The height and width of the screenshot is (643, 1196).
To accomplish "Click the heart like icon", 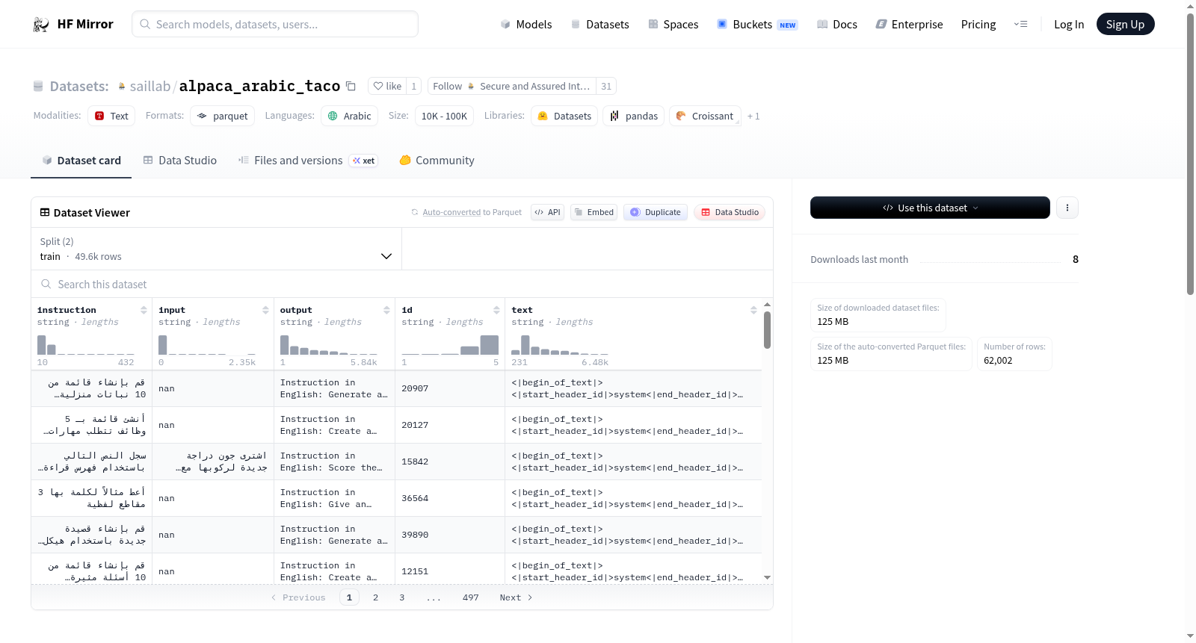I will pos(378,86).
